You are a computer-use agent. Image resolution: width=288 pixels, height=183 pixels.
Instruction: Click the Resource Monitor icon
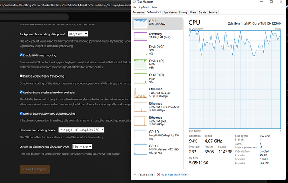click(x=158, y=175)
